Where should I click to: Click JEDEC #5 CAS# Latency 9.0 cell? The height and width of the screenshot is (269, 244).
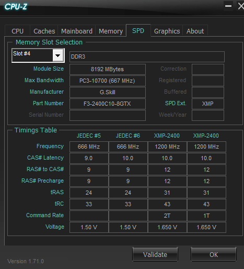point(89,158)
